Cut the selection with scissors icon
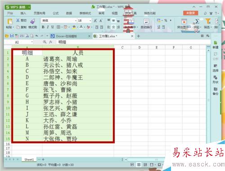 [x=18, y=20]
